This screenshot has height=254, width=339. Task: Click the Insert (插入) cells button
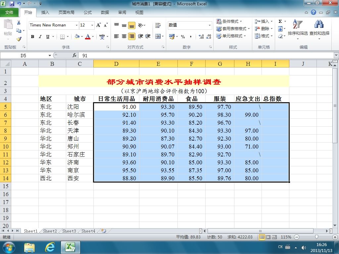point(262,21)
